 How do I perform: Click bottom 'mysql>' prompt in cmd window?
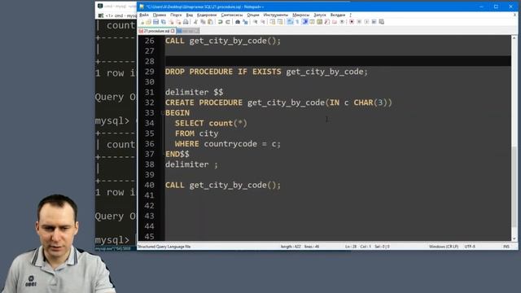click(x=112, y=240)
